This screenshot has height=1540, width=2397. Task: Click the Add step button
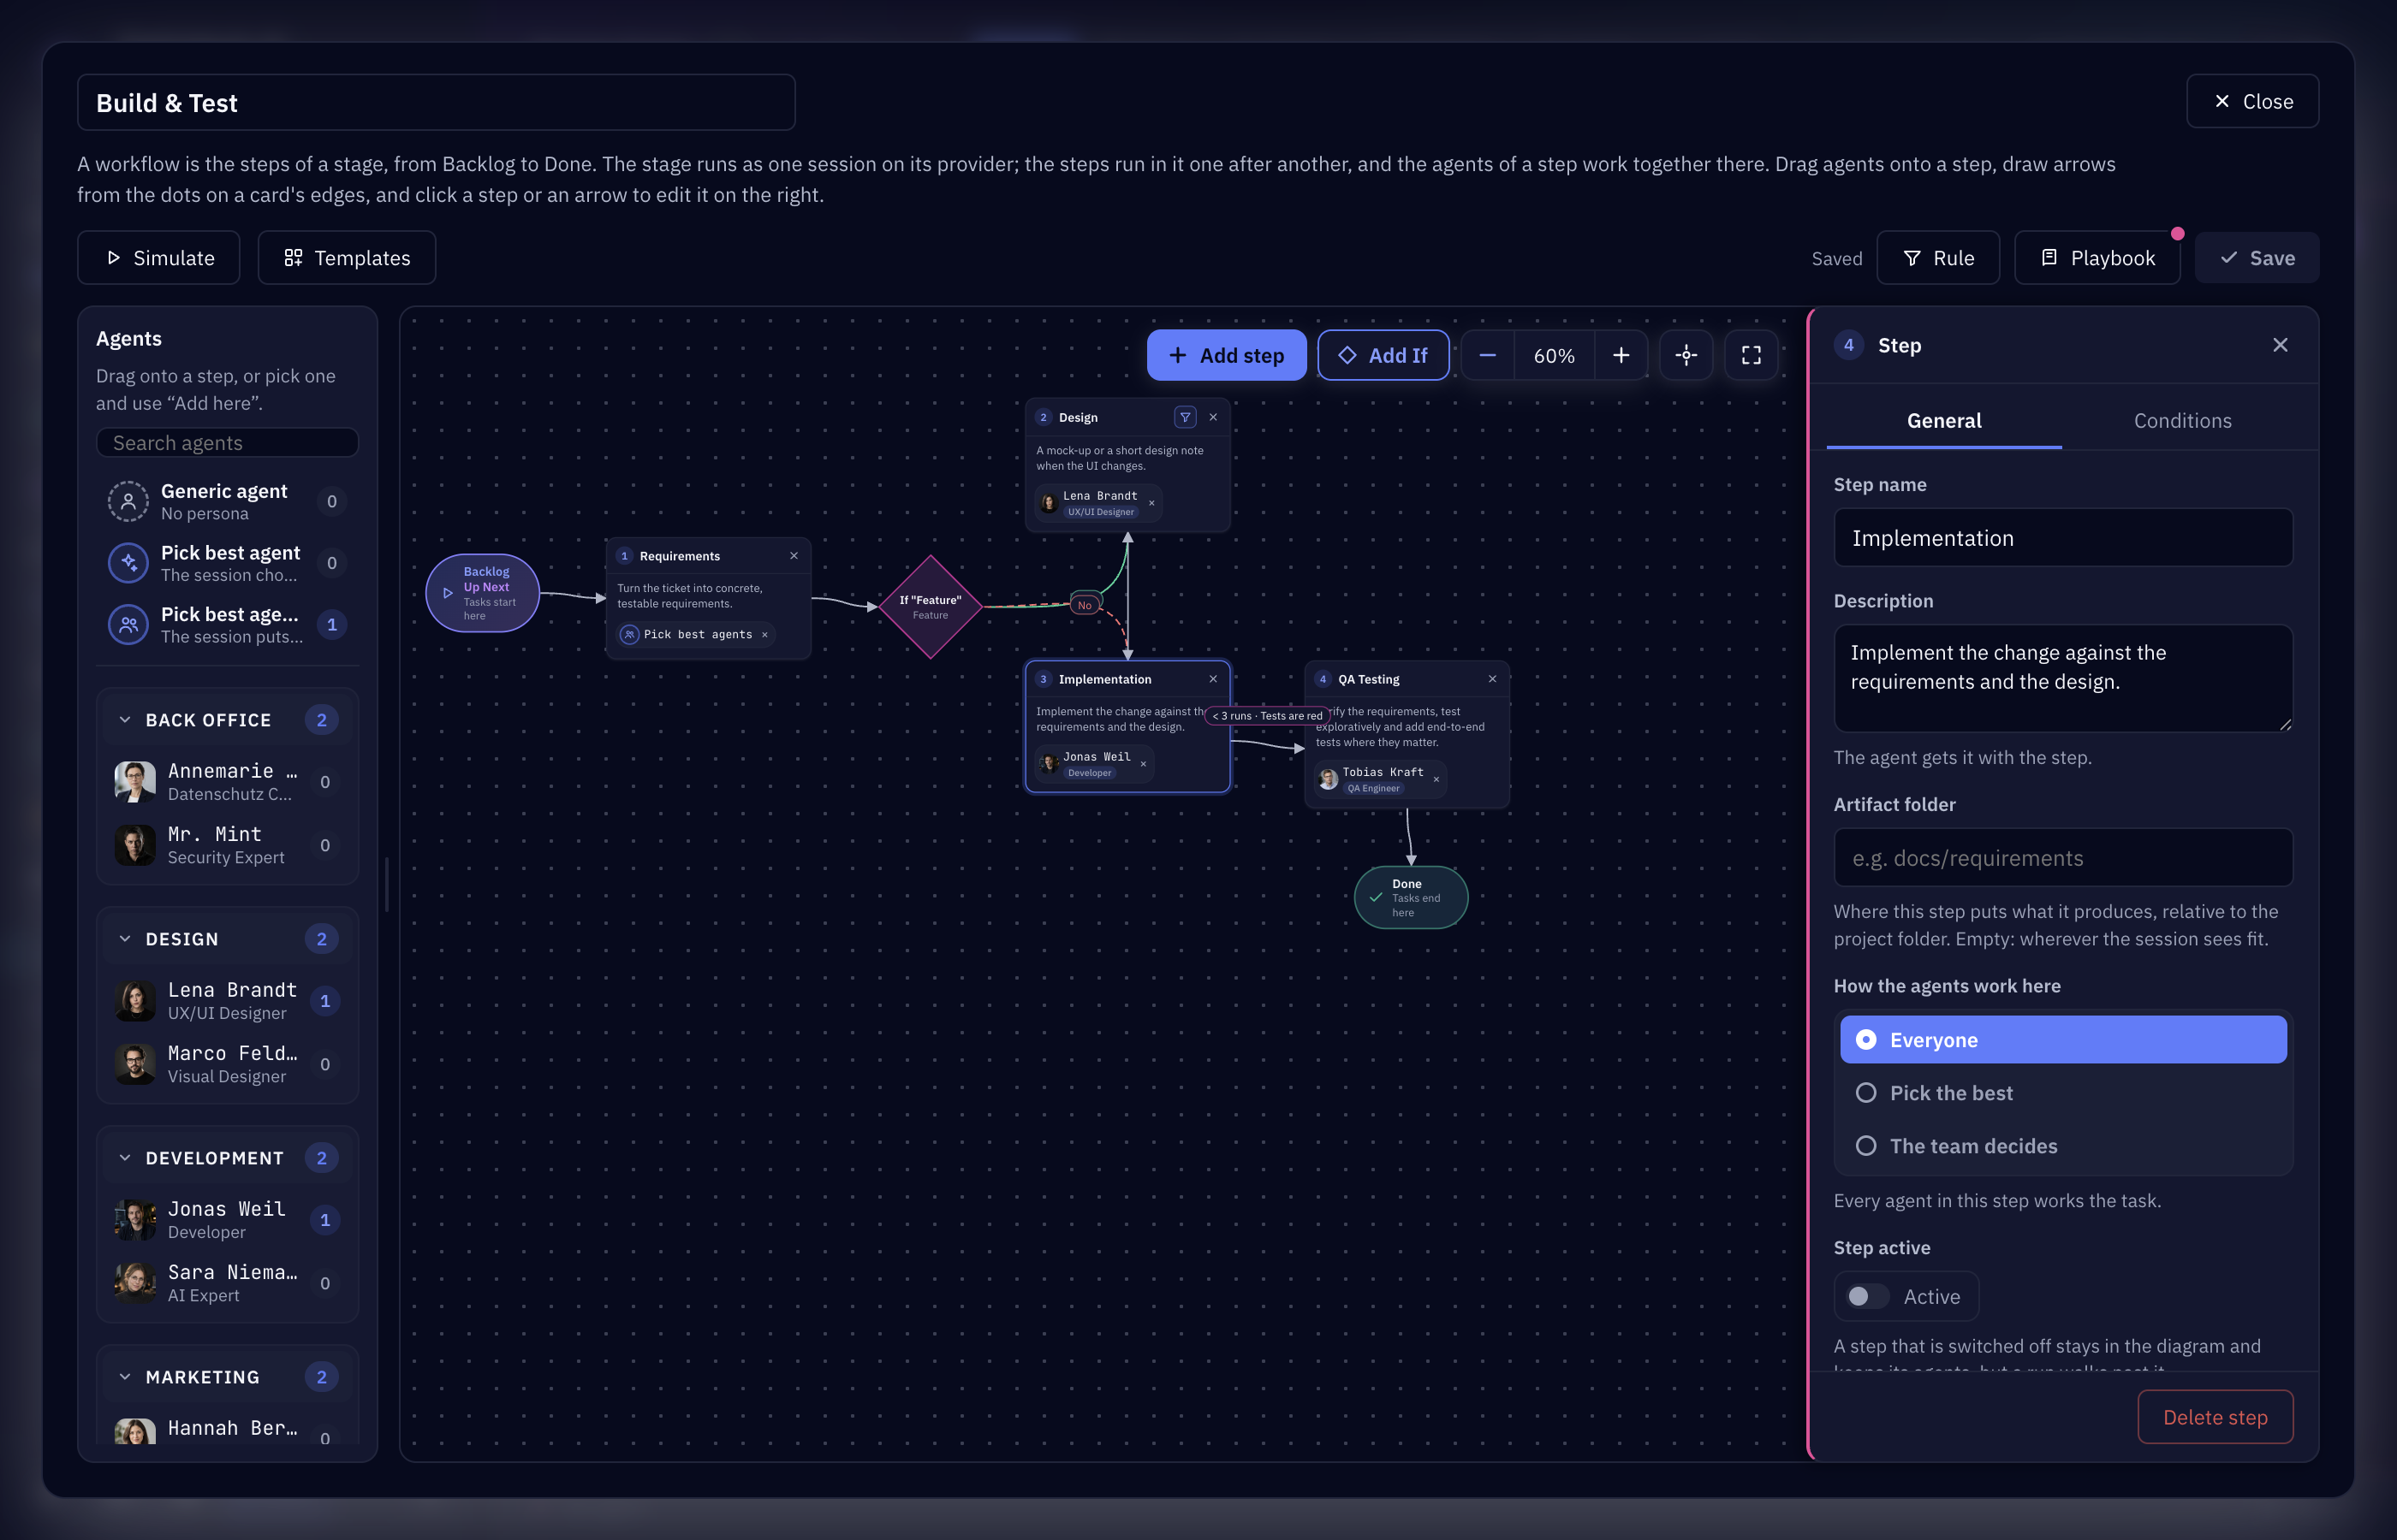[1227, 355]
